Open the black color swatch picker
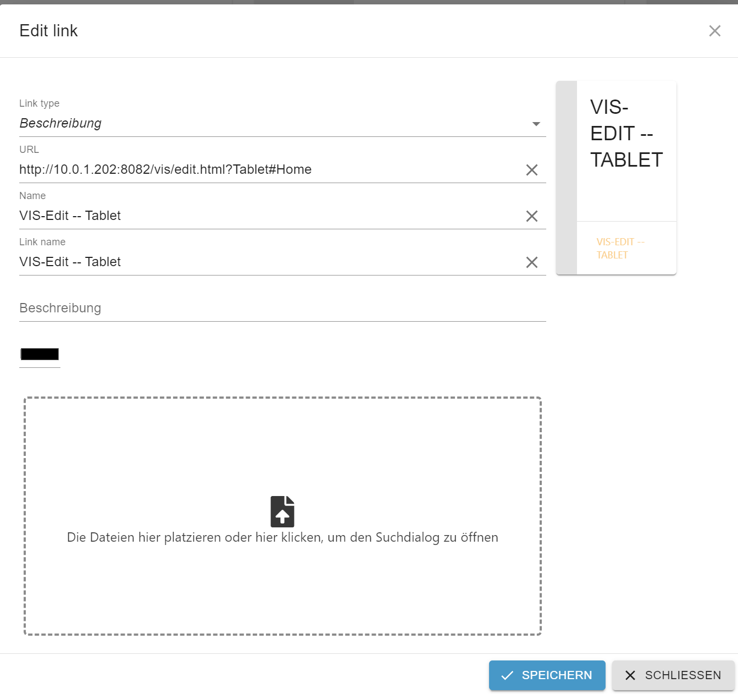This screenshot has width=738, height=694. coord(40,354)
